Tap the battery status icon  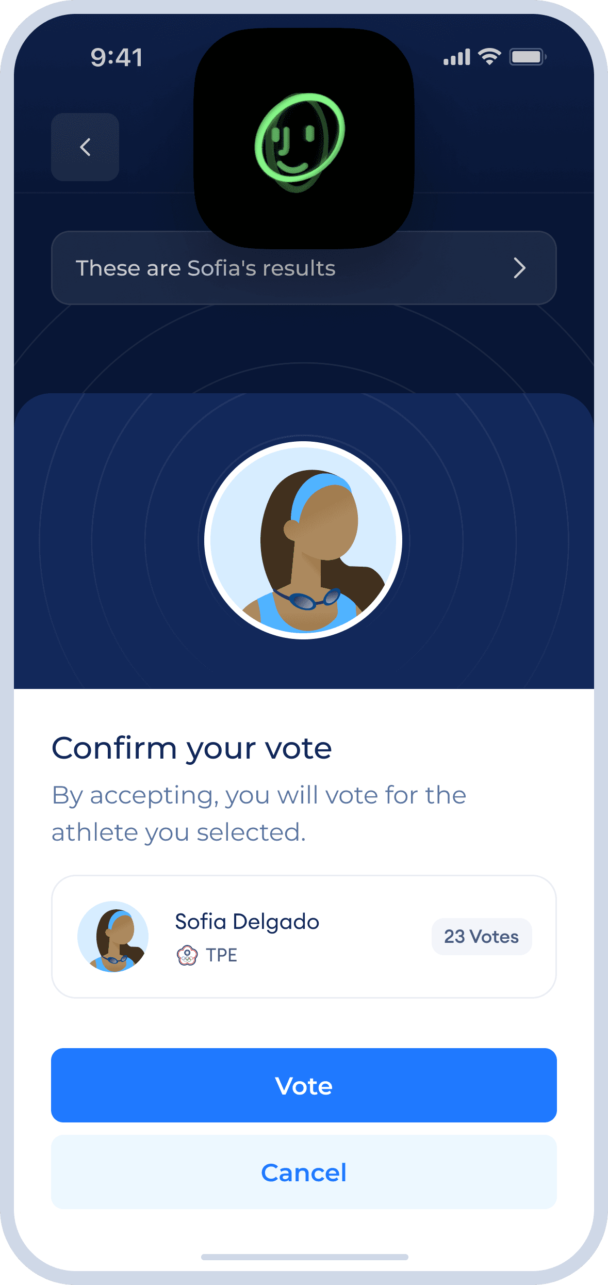click(x=527, y=56)
